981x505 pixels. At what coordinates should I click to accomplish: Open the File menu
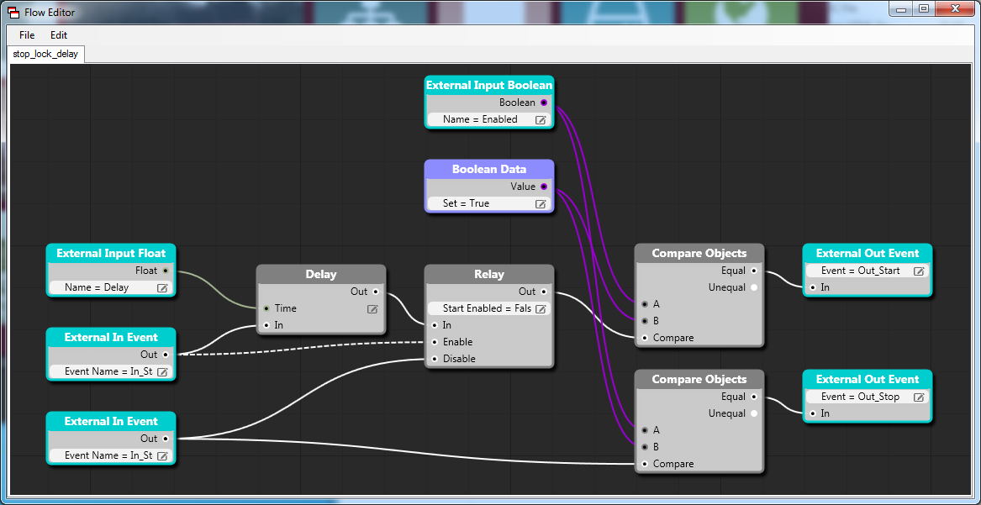[x=27, y=35]
